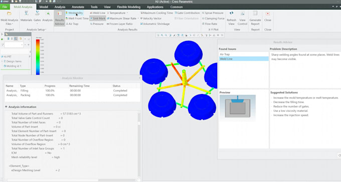Select Sink Mark result
The height and width of the screenshot is (182, 341).
click(98, 18)
